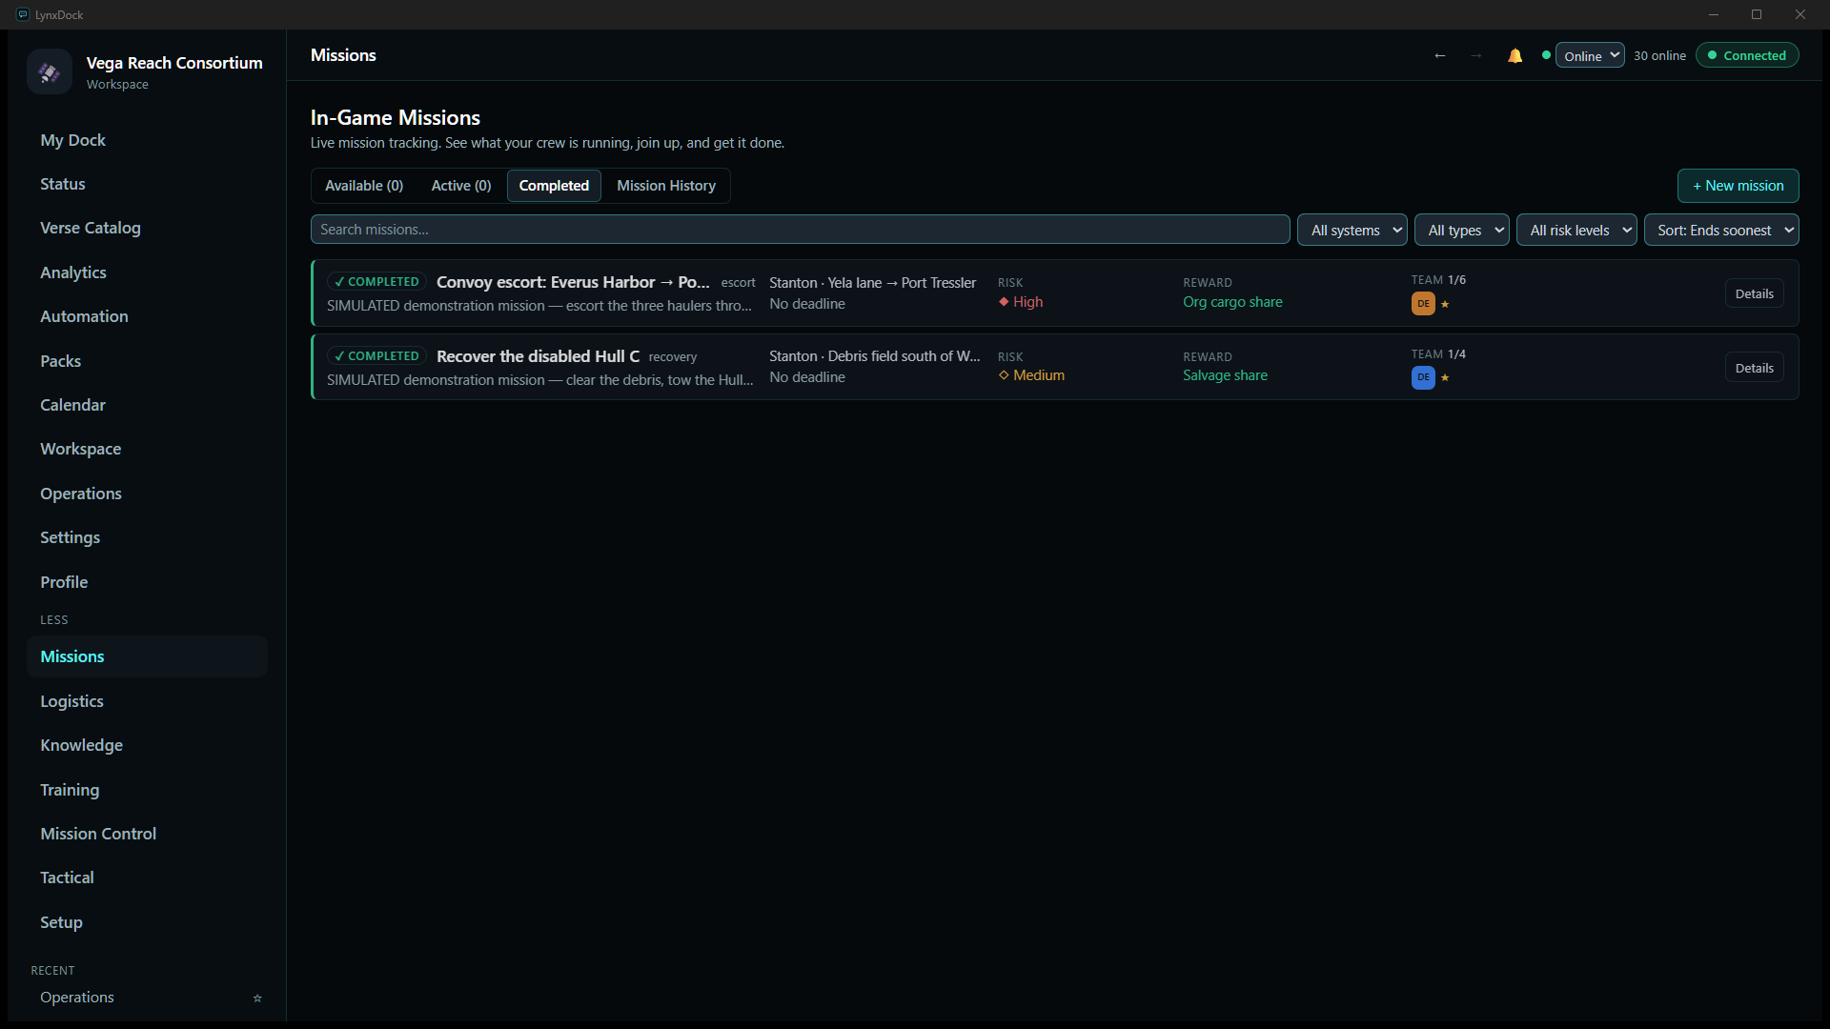Click the Recover the disabled Hull C title
The image size is (1830, 1029).
click(x=538, y=356)
